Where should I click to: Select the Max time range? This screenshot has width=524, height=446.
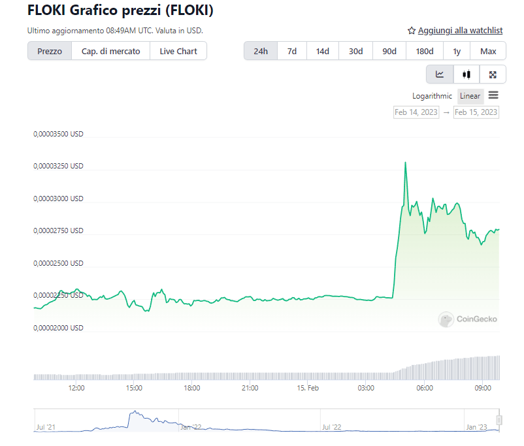[488, 51]
